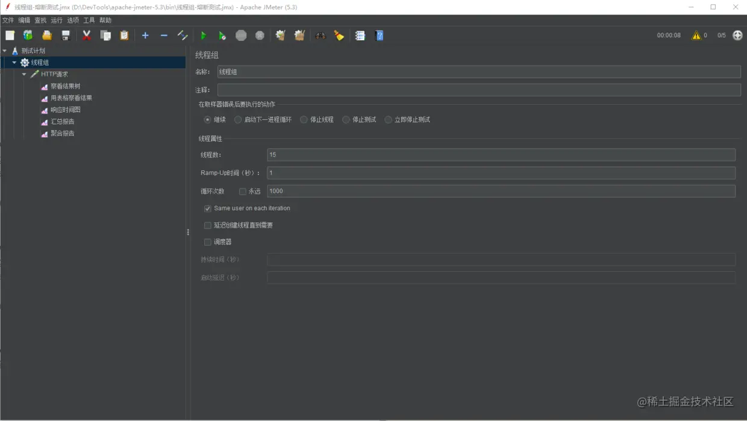Stop the running test with stop icon

[241, 36]
